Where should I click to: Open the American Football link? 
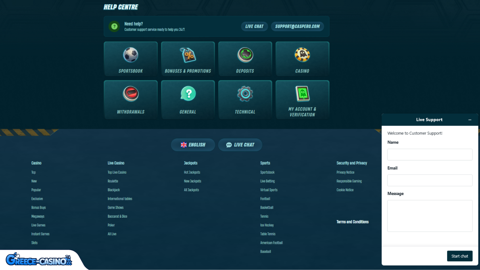pos(271,243)
